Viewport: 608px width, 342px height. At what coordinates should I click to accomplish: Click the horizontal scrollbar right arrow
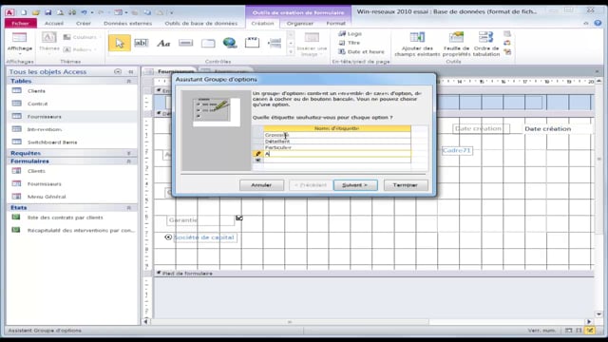coord(589,321)
